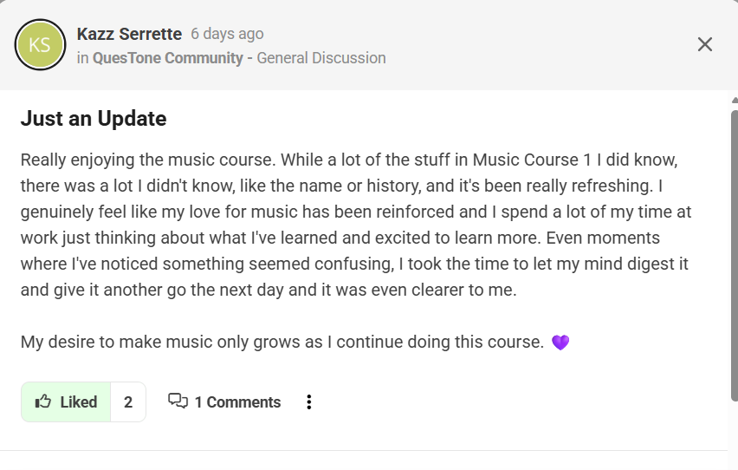Go to QuesTone Community link
This screenshot has height=470, width=738.
(x=167, y=58)
